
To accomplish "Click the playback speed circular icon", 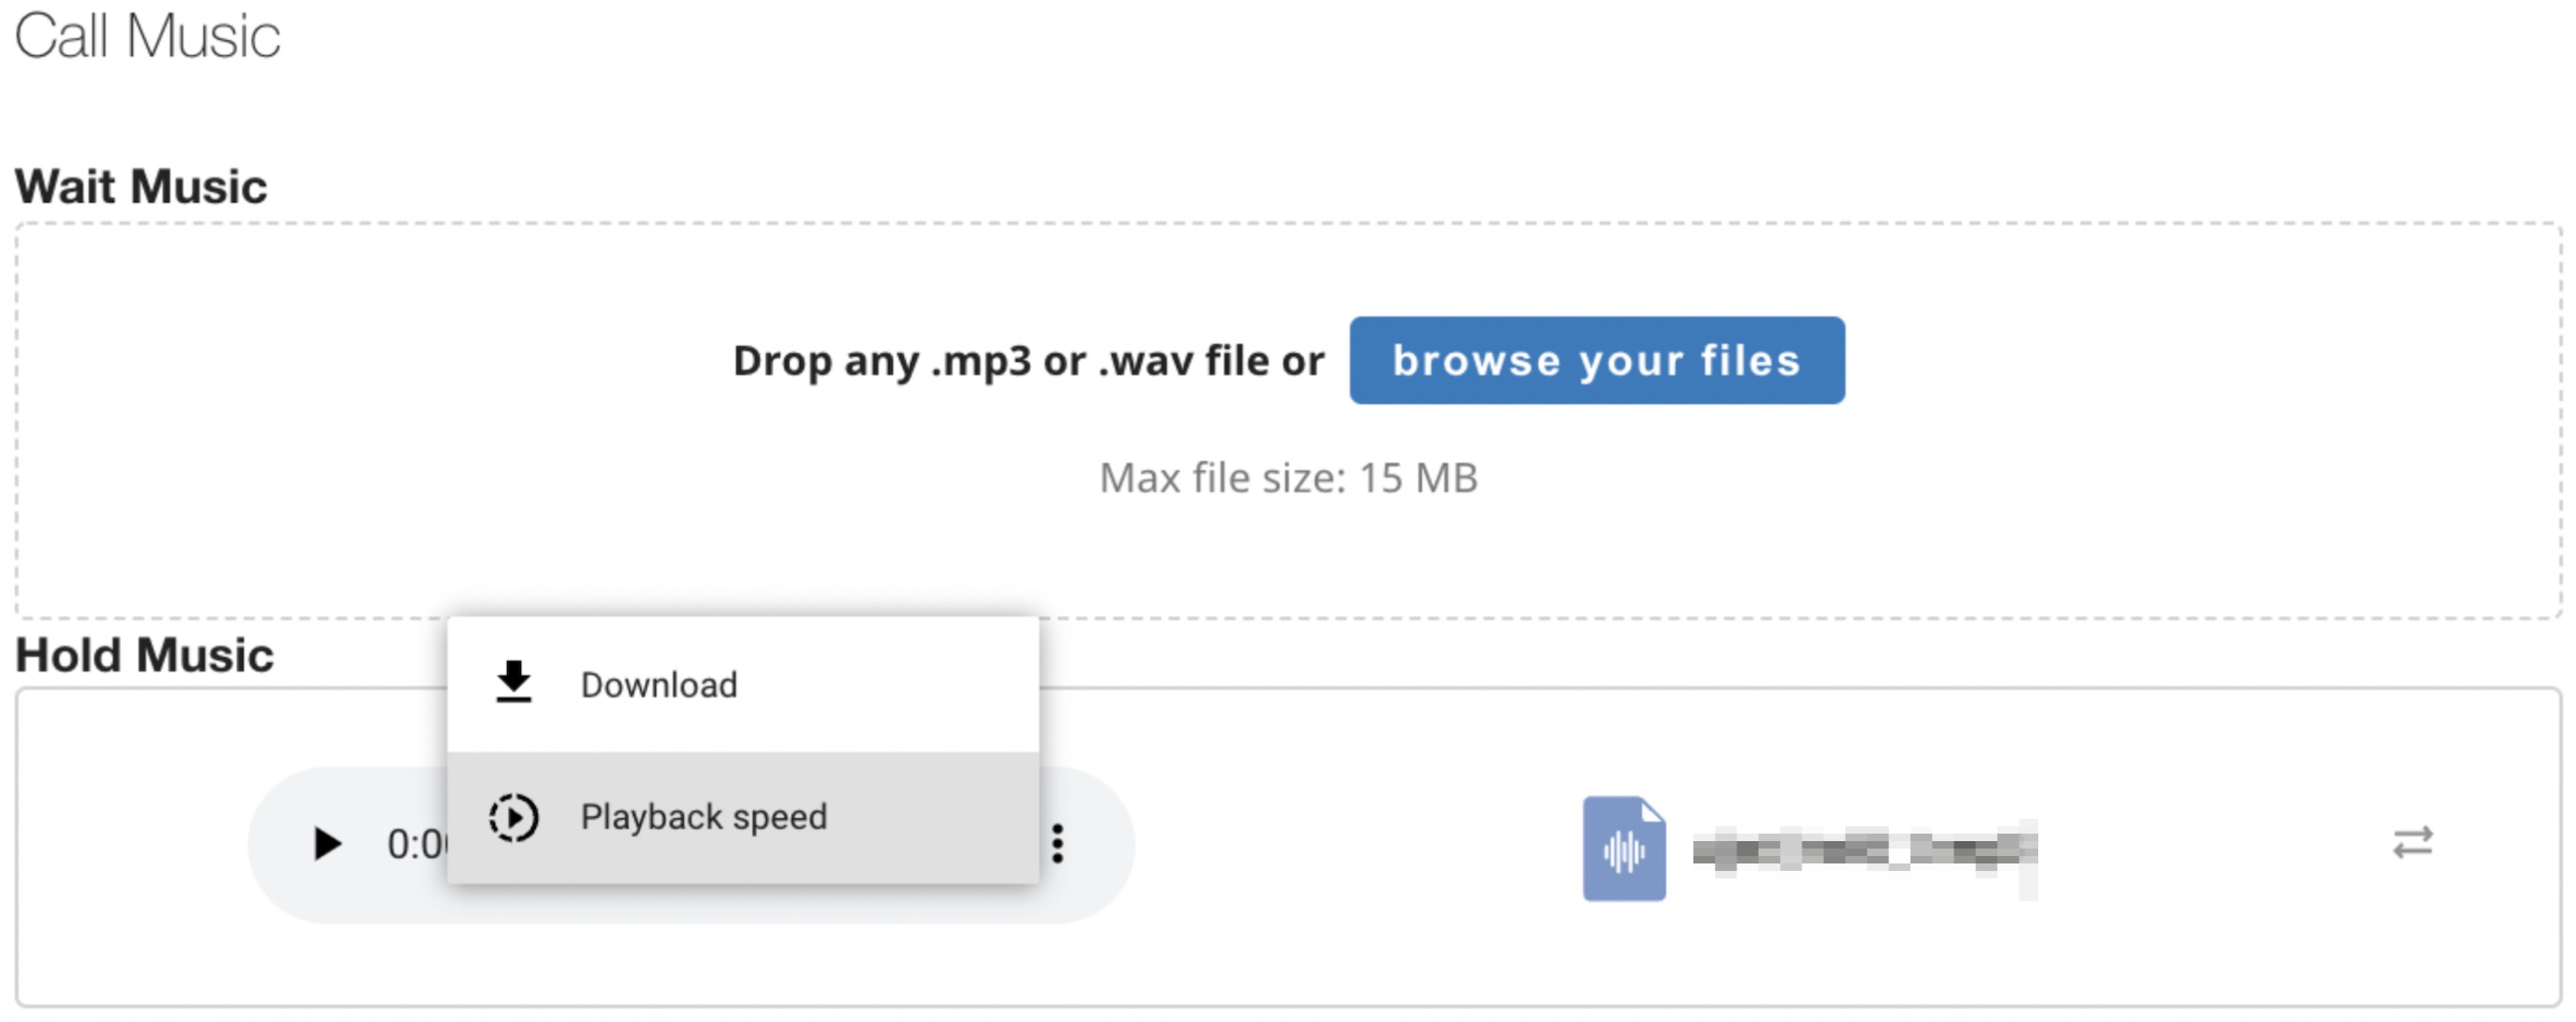I will tap(513, 817).
